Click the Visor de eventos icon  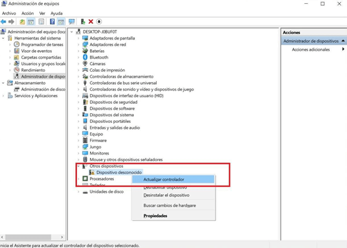[x=16, y=51]
